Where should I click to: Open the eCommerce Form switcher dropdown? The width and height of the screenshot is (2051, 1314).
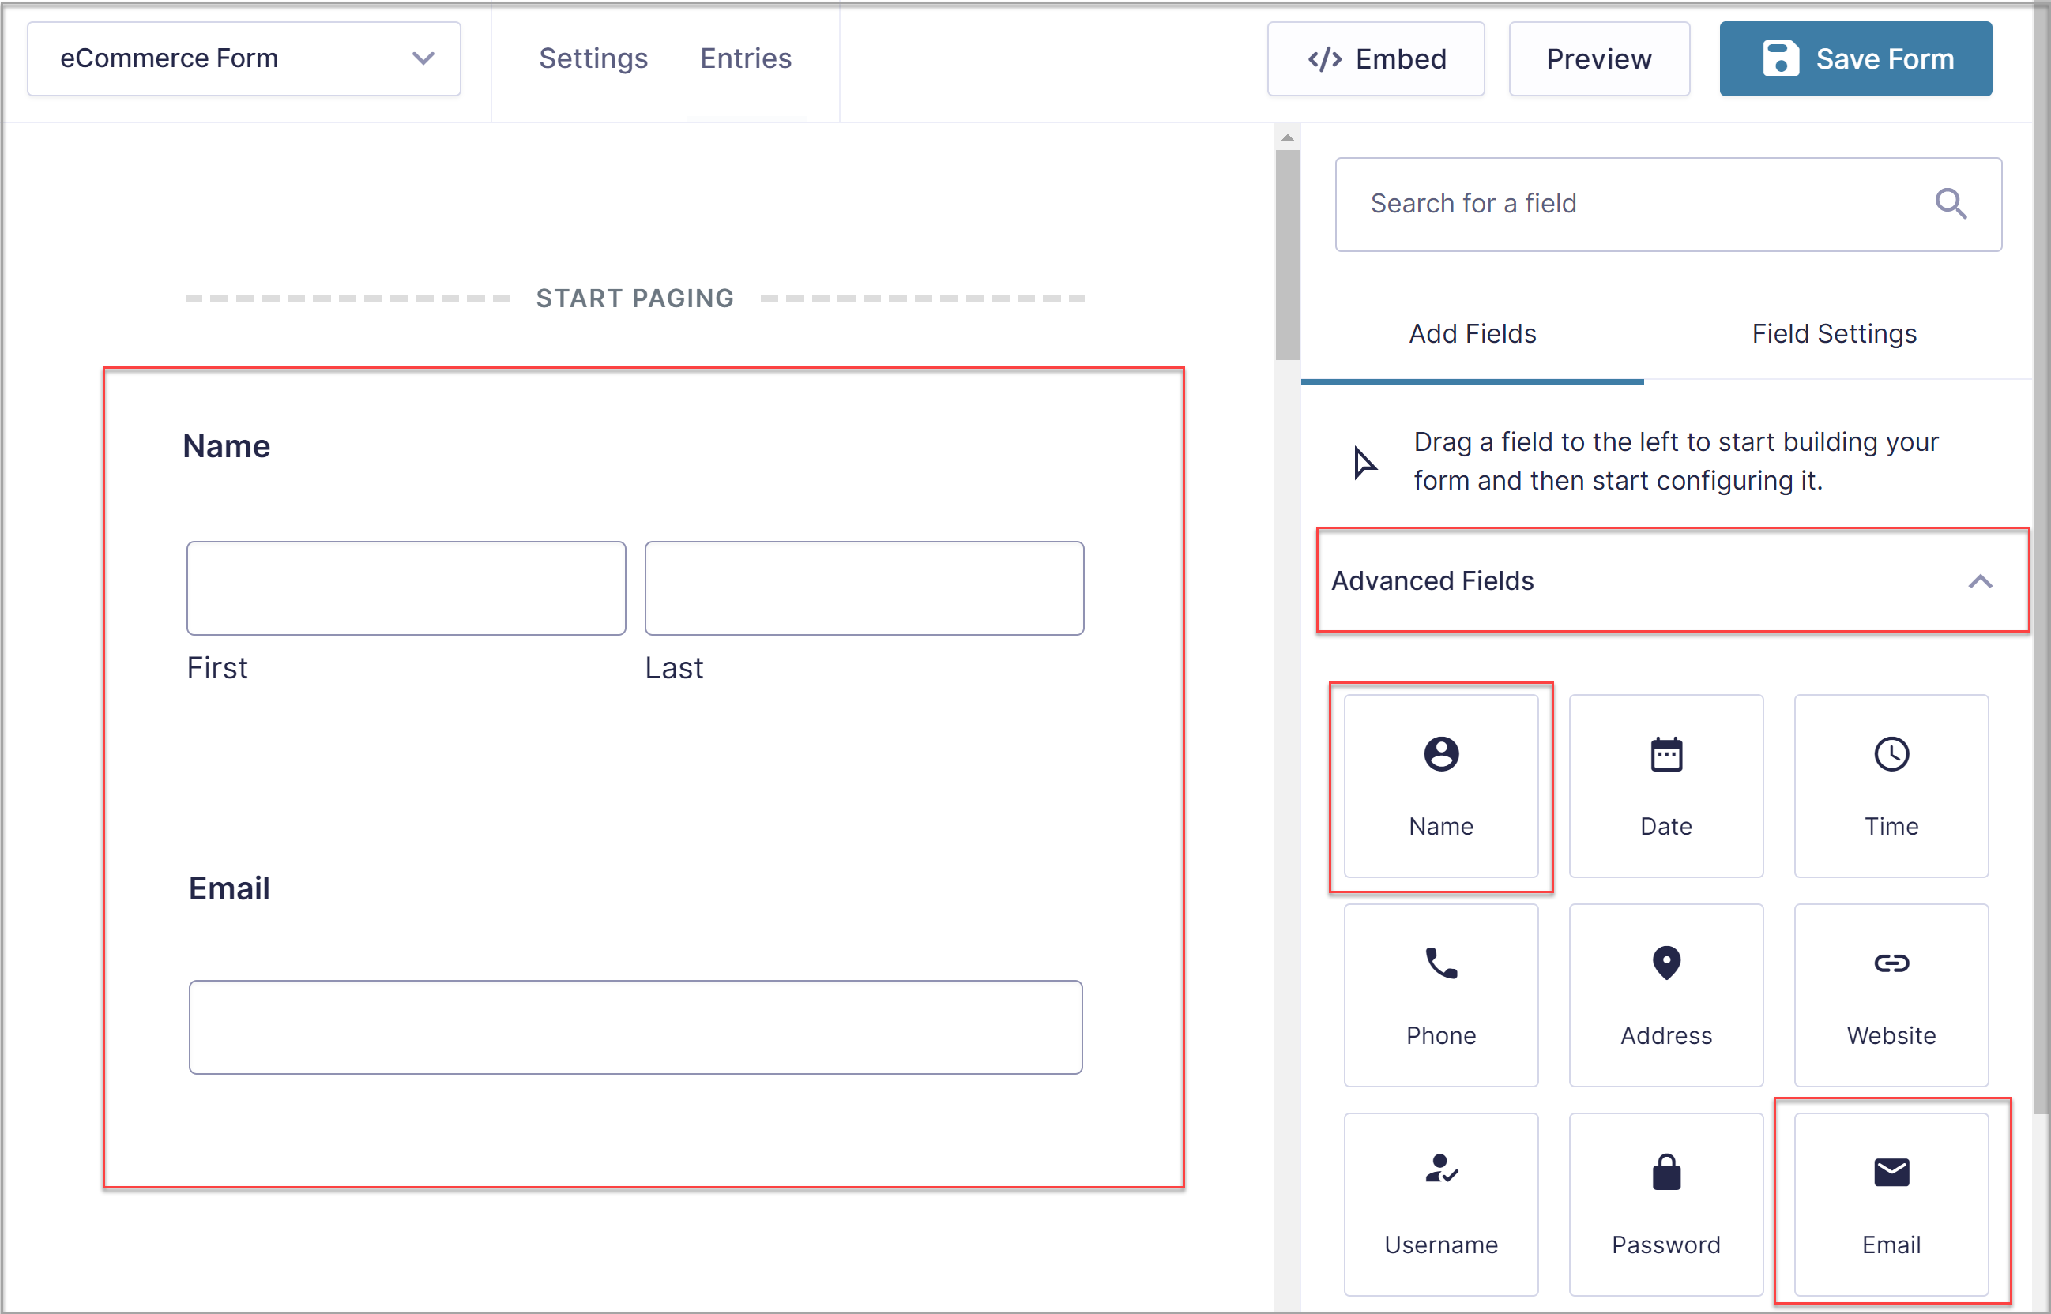click(244, 59)
